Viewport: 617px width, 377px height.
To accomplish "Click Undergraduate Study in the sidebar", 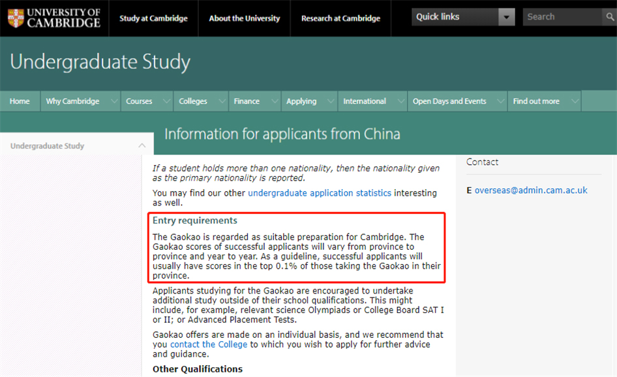I will (x=47, y=146).
